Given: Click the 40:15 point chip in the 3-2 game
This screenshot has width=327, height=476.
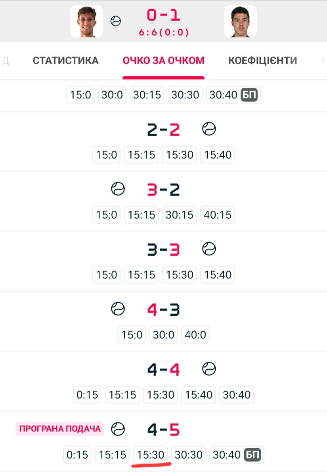Looking at the screenshot, I should click(x=218, y=215).
